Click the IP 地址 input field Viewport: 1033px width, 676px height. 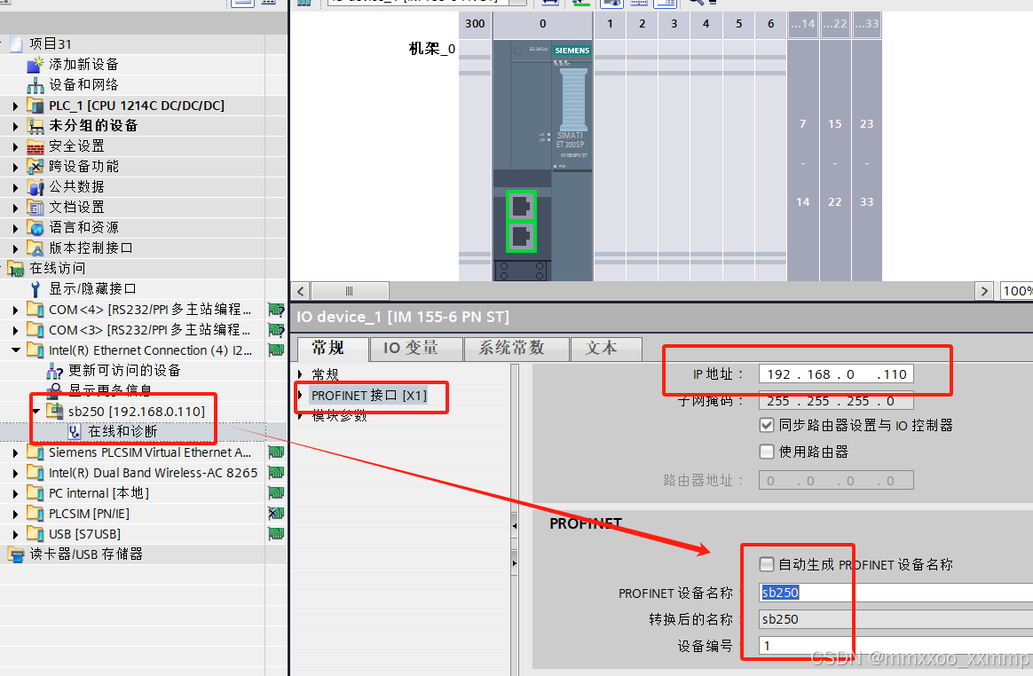point(836,374)
